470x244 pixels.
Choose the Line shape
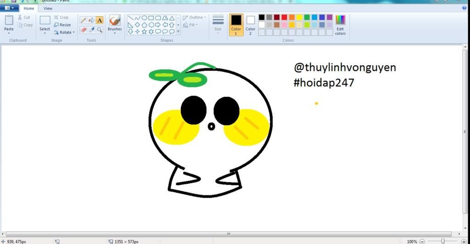tap(131, 18)
